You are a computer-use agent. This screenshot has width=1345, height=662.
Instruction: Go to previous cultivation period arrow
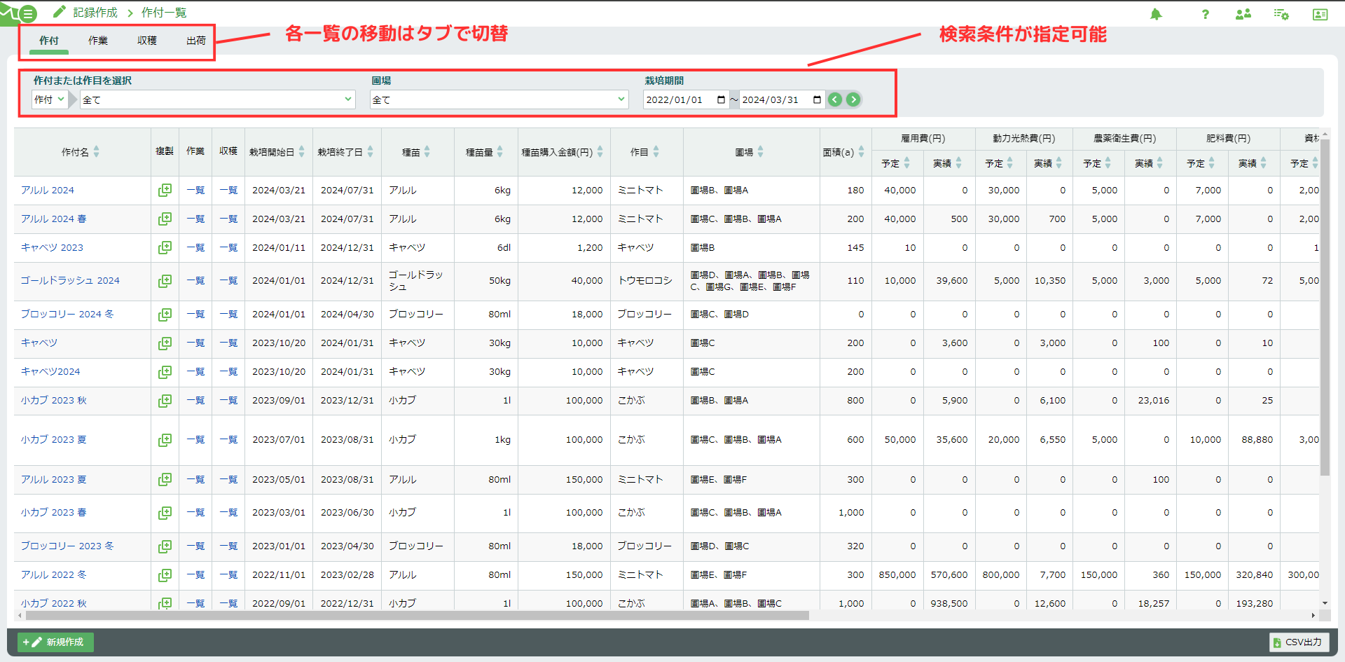[x=835, y=99]
